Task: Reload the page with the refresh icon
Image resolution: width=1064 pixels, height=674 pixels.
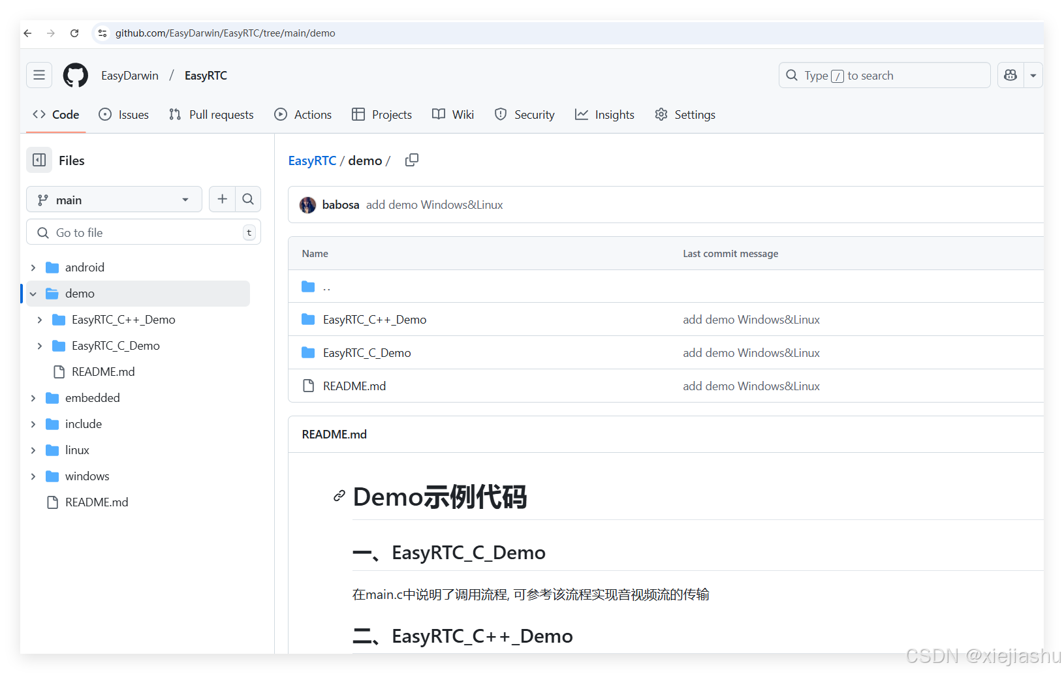Action: [74, 33]
